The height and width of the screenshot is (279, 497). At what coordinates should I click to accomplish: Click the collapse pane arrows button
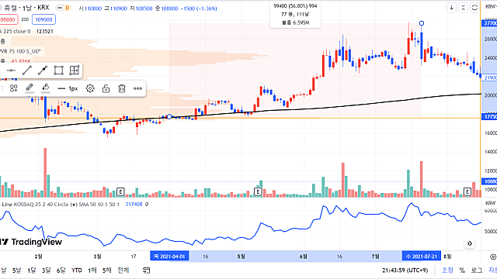(463, 8)
